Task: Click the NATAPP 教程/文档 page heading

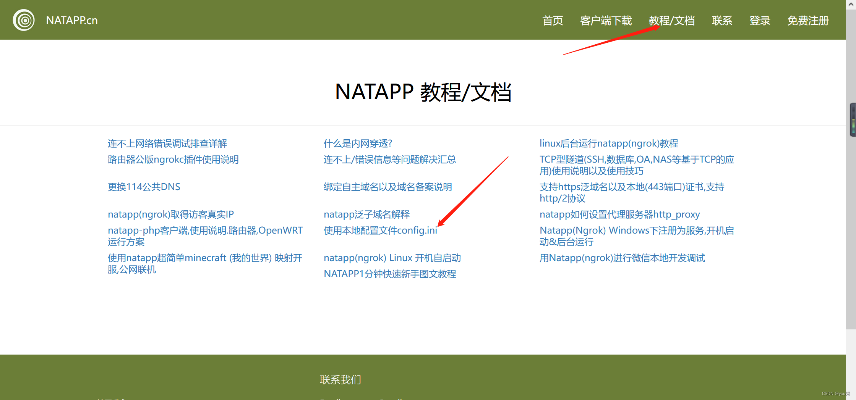Action: click(423, 92)
